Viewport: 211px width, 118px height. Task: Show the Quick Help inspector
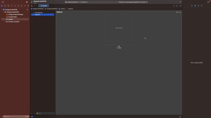(198, 6)
